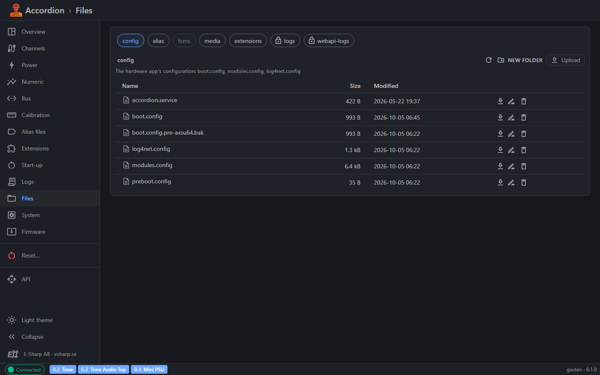
Task: Select the fsms folder tab
Action: (184, 41)
